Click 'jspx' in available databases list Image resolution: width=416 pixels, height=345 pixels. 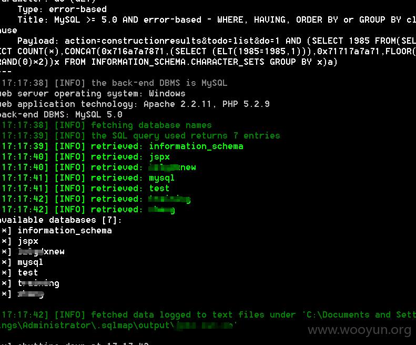28,241
